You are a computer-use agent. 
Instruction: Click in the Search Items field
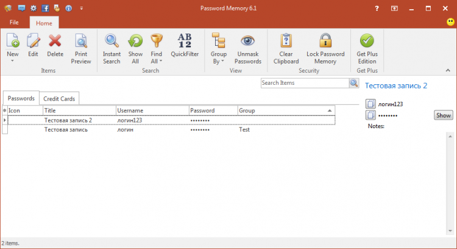click(305, 83)
